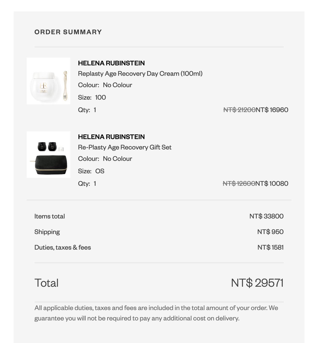Click the Size: OS text

[91, 171]
